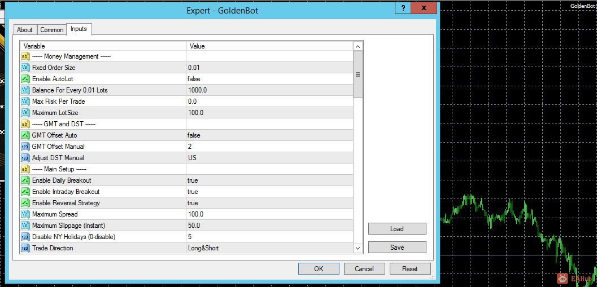Click the Cancel button

coord(364,269)
